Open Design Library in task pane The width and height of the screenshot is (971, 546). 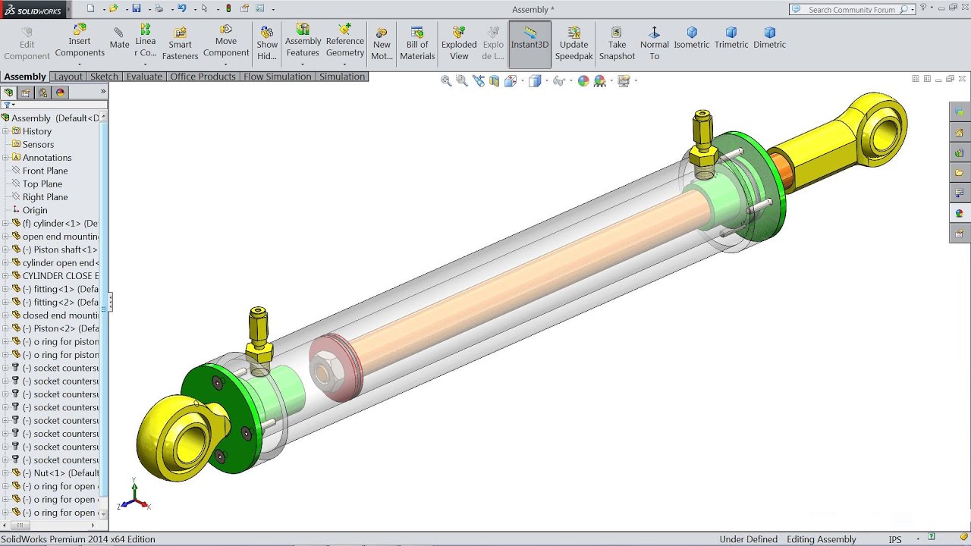960,152
